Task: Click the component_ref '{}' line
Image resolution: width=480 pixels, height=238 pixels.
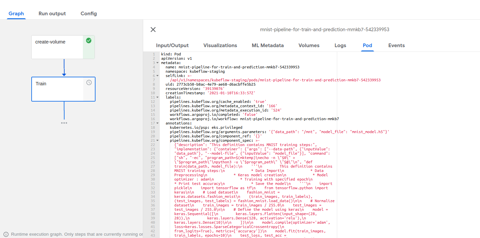Action: pos(216,136)
